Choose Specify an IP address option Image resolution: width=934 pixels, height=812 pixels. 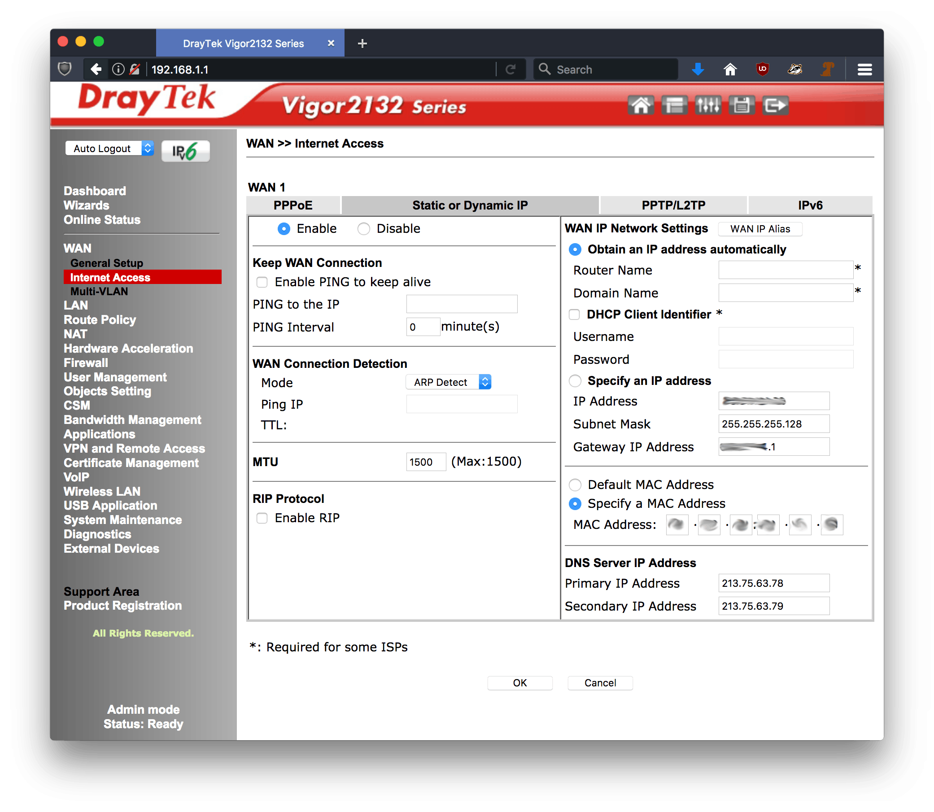point(575,381)
